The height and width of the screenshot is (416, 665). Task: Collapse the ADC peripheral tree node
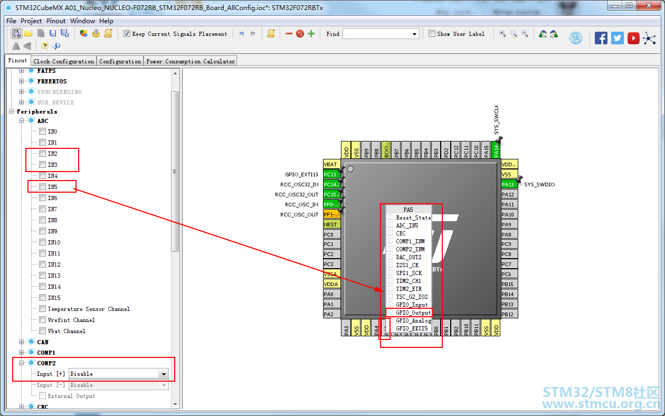click(22, 121)
